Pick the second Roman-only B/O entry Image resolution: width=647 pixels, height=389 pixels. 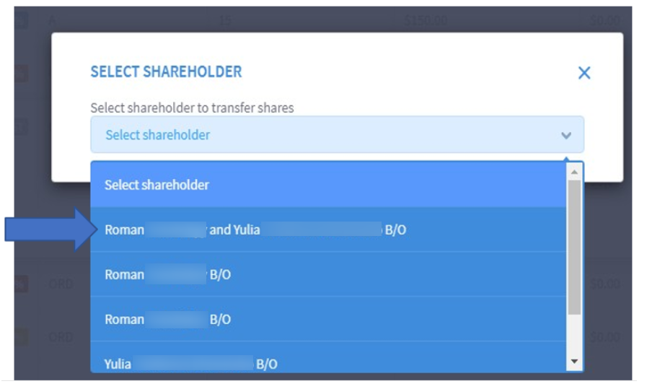point(328,319)
